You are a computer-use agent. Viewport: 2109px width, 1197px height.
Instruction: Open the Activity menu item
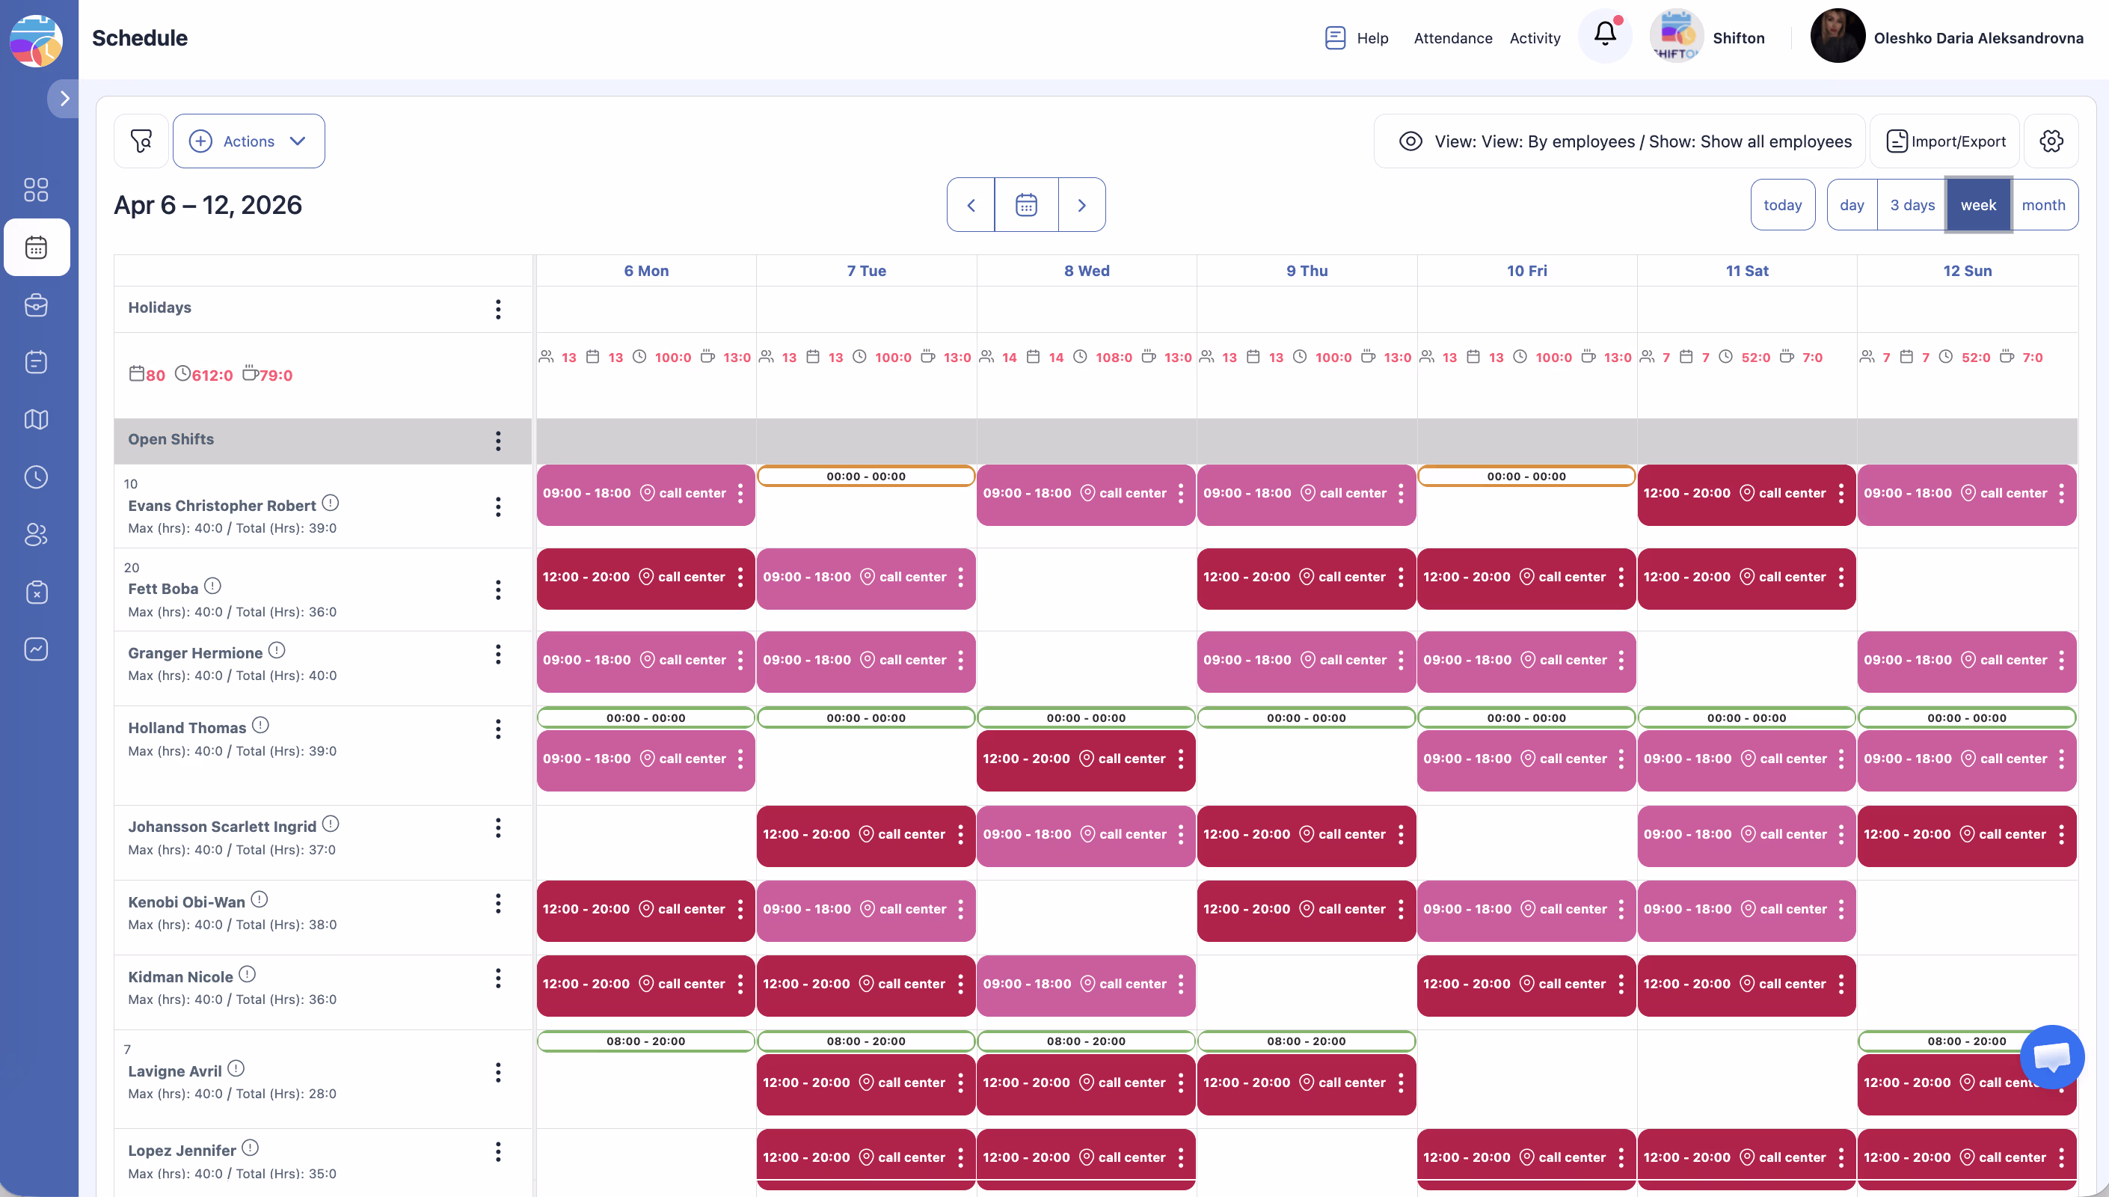1535,38
